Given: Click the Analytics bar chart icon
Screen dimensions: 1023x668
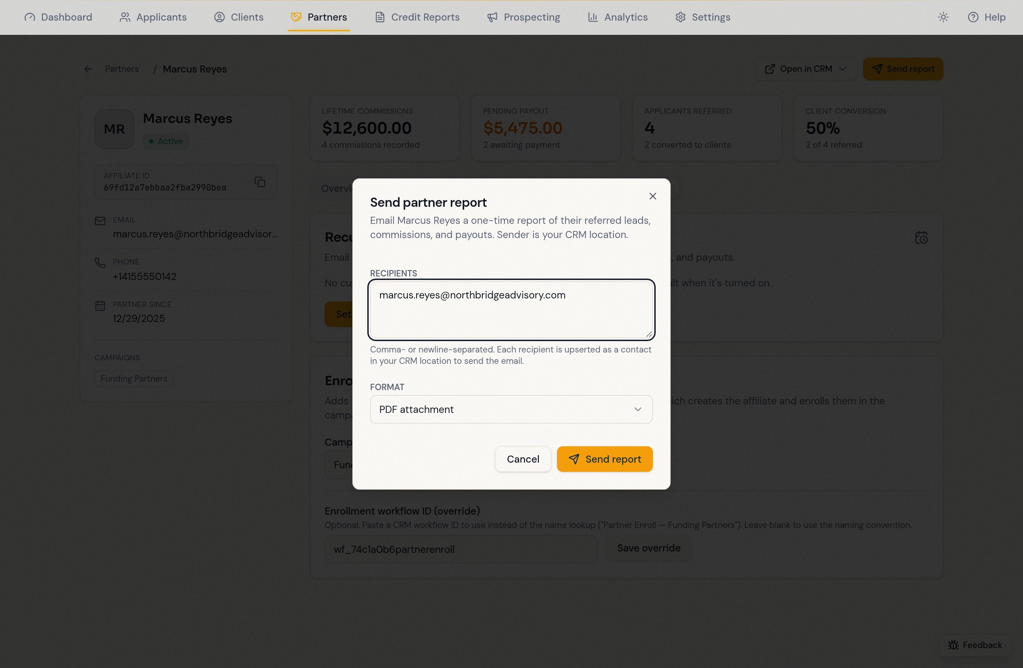Looking at the screenshot, I should click(x=593, y=17).
